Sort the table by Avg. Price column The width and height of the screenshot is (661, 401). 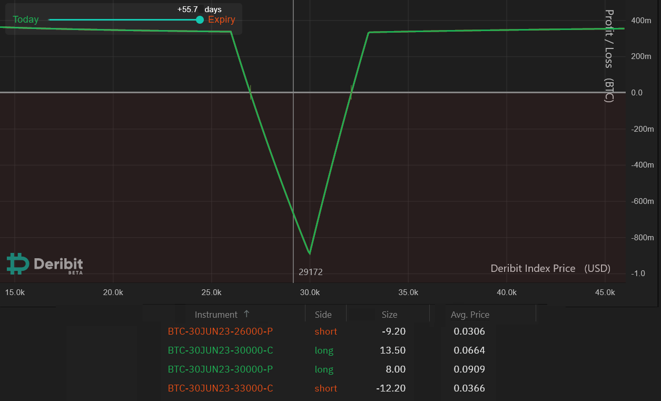tap(470, 314)
